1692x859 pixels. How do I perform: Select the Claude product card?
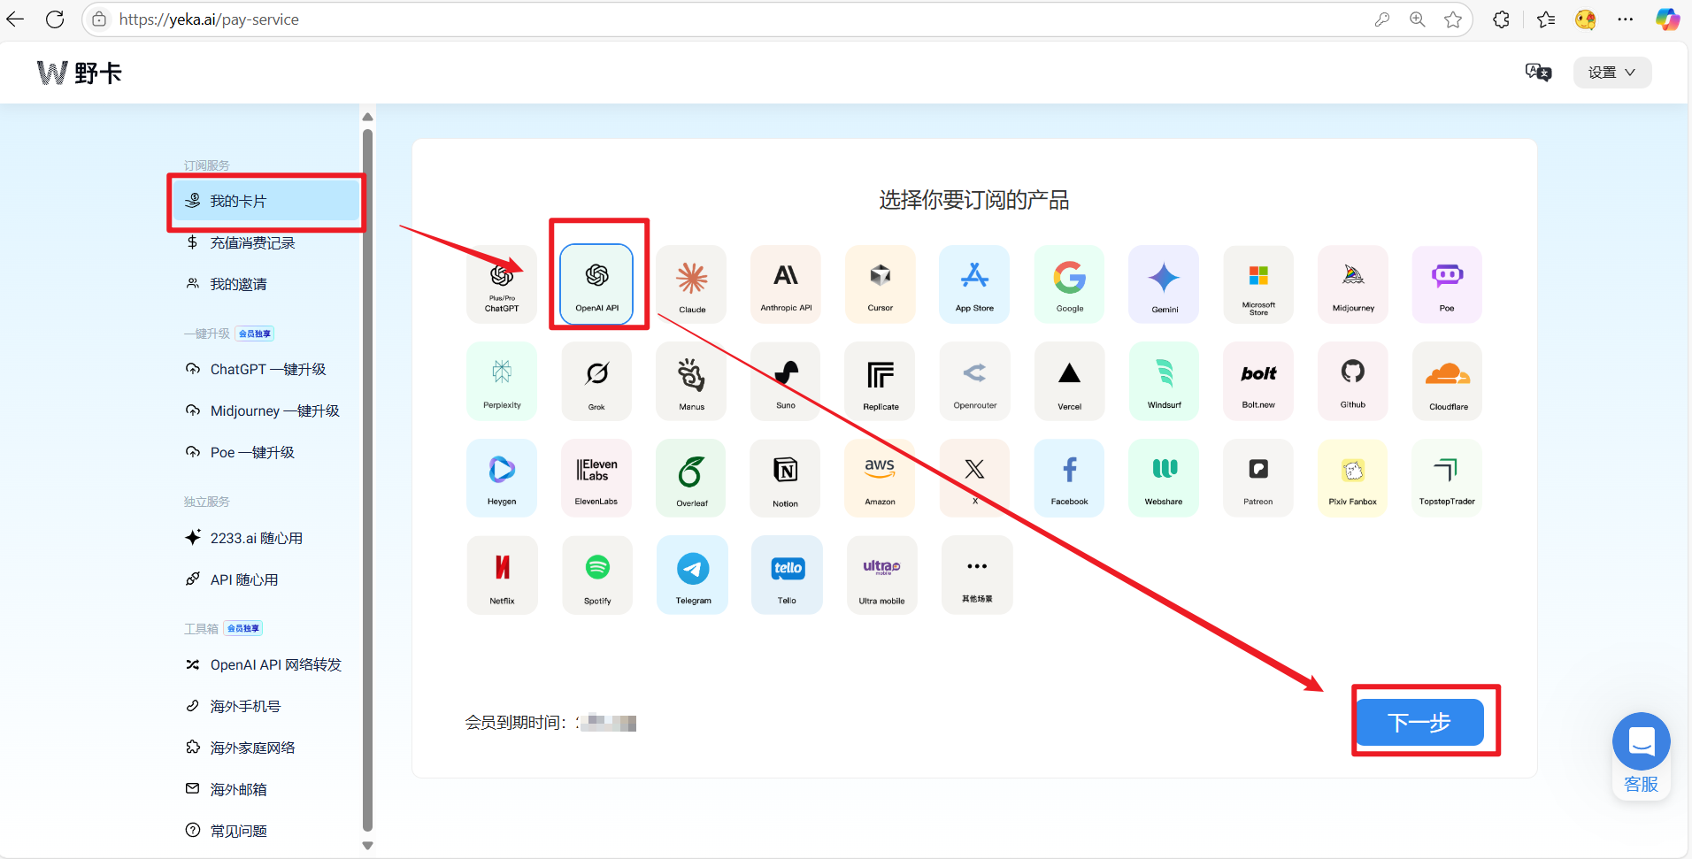coord(691,284)
